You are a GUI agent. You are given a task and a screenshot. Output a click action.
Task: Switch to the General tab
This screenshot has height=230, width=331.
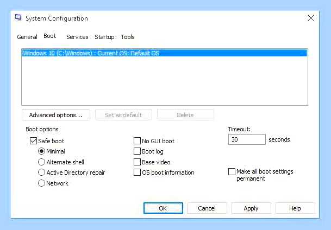pos(27,37)
